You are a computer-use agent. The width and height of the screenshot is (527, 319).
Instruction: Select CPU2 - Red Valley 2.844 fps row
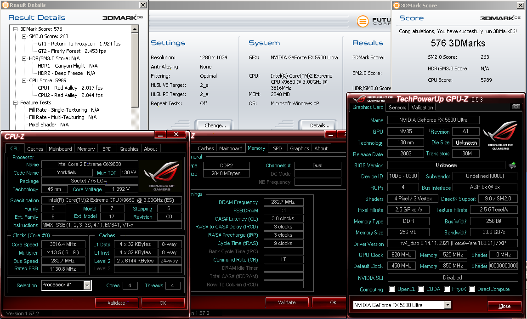70,95
